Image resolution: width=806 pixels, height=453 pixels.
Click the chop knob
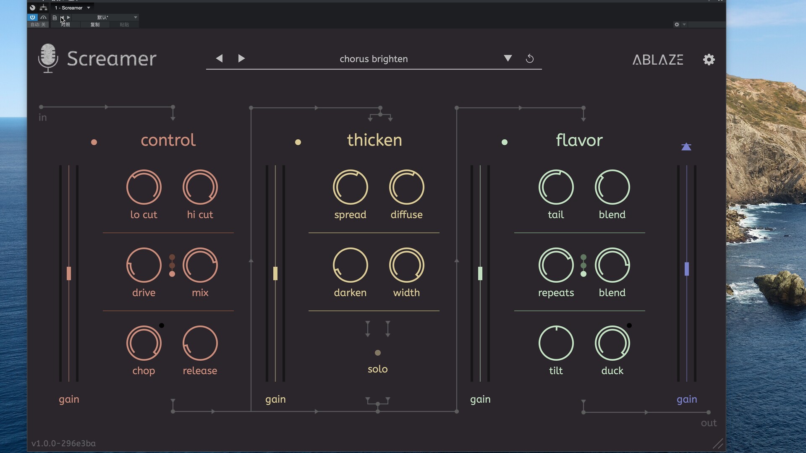pyautogui.click(x=144, y=343)
